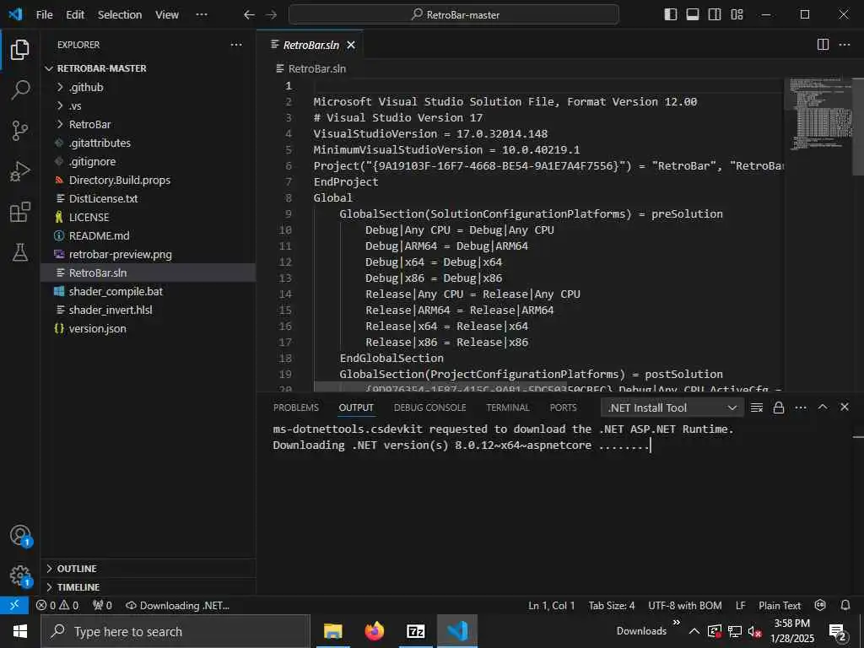Image resolution: width=864 pixels, height=648 pixels.
Task: Open the Customize Layout control
Action: pyautogui.click(x=737, y=14)
